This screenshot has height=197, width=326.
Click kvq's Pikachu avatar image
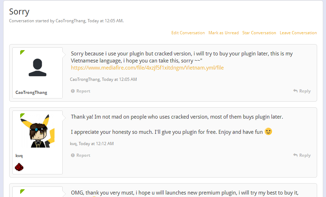pyautogui.click(x=38, y=131)
